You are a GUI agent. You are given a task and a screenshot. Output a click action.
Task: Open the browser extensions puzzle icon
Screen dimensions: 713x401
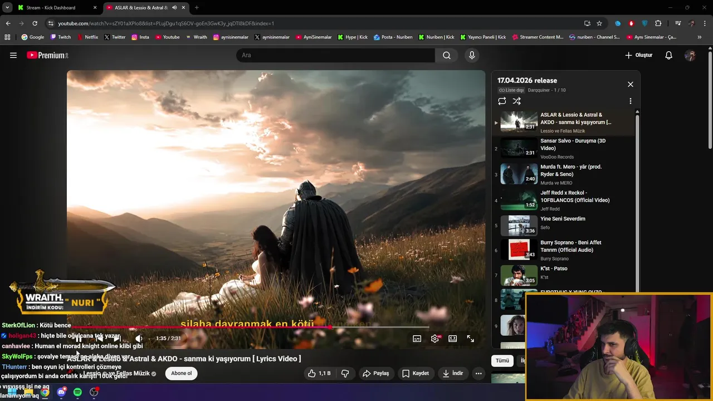pyautogui.click(x=658, y=23)
